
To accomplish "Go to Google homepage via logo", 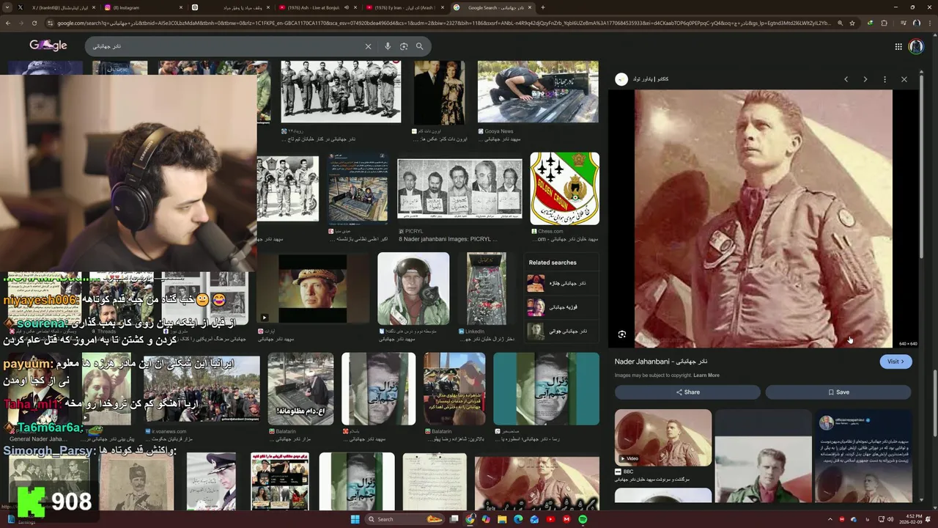I will (x=48, y=45).
